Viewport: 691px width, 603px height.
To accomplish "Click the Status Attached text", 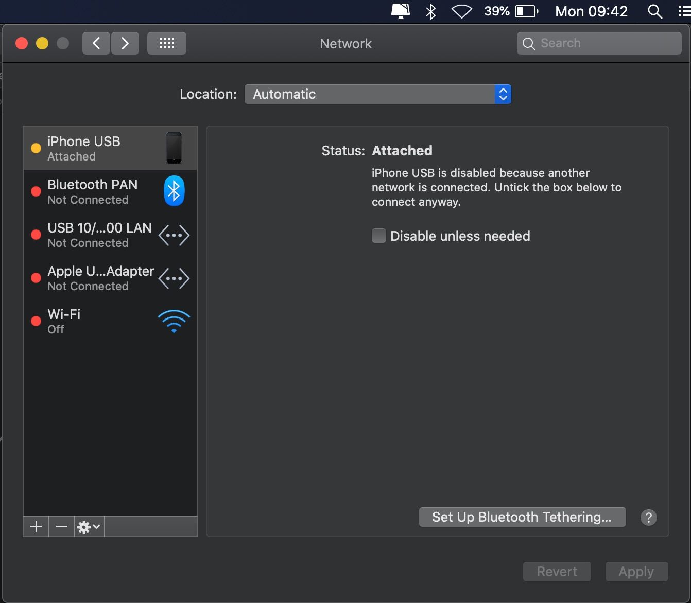I will point(377,151).
